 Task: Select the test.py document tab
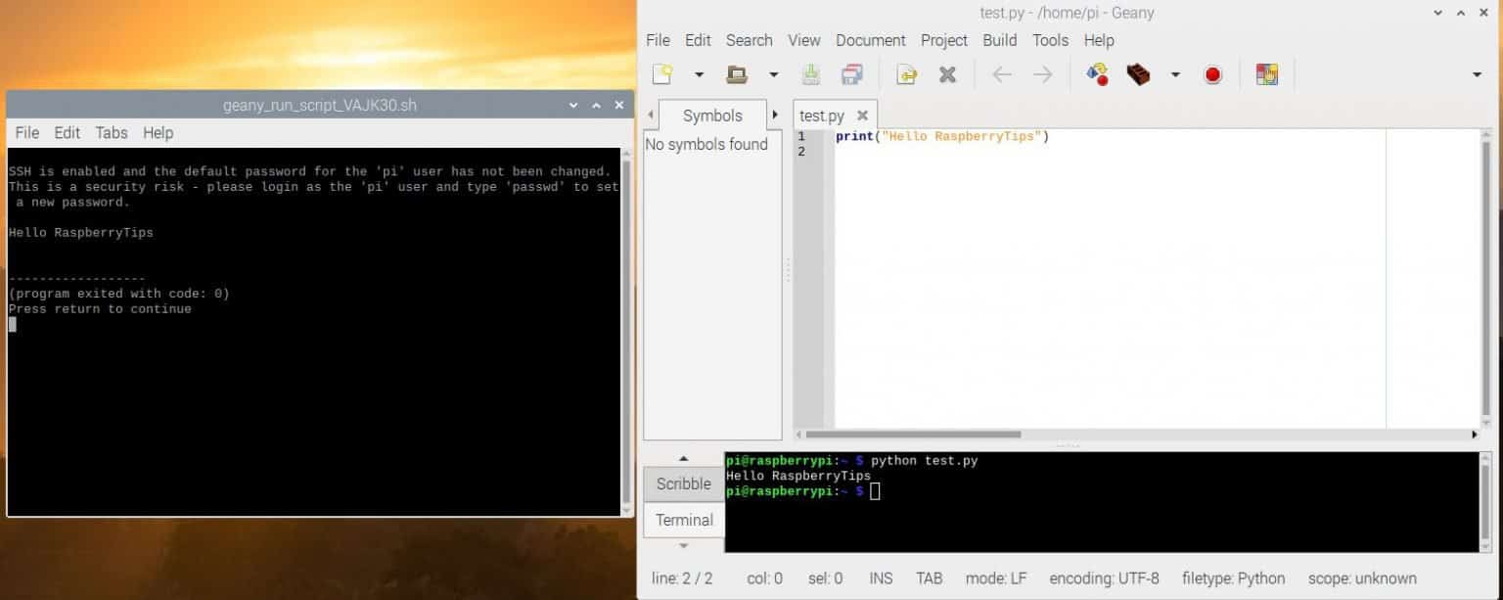(822, 115)
